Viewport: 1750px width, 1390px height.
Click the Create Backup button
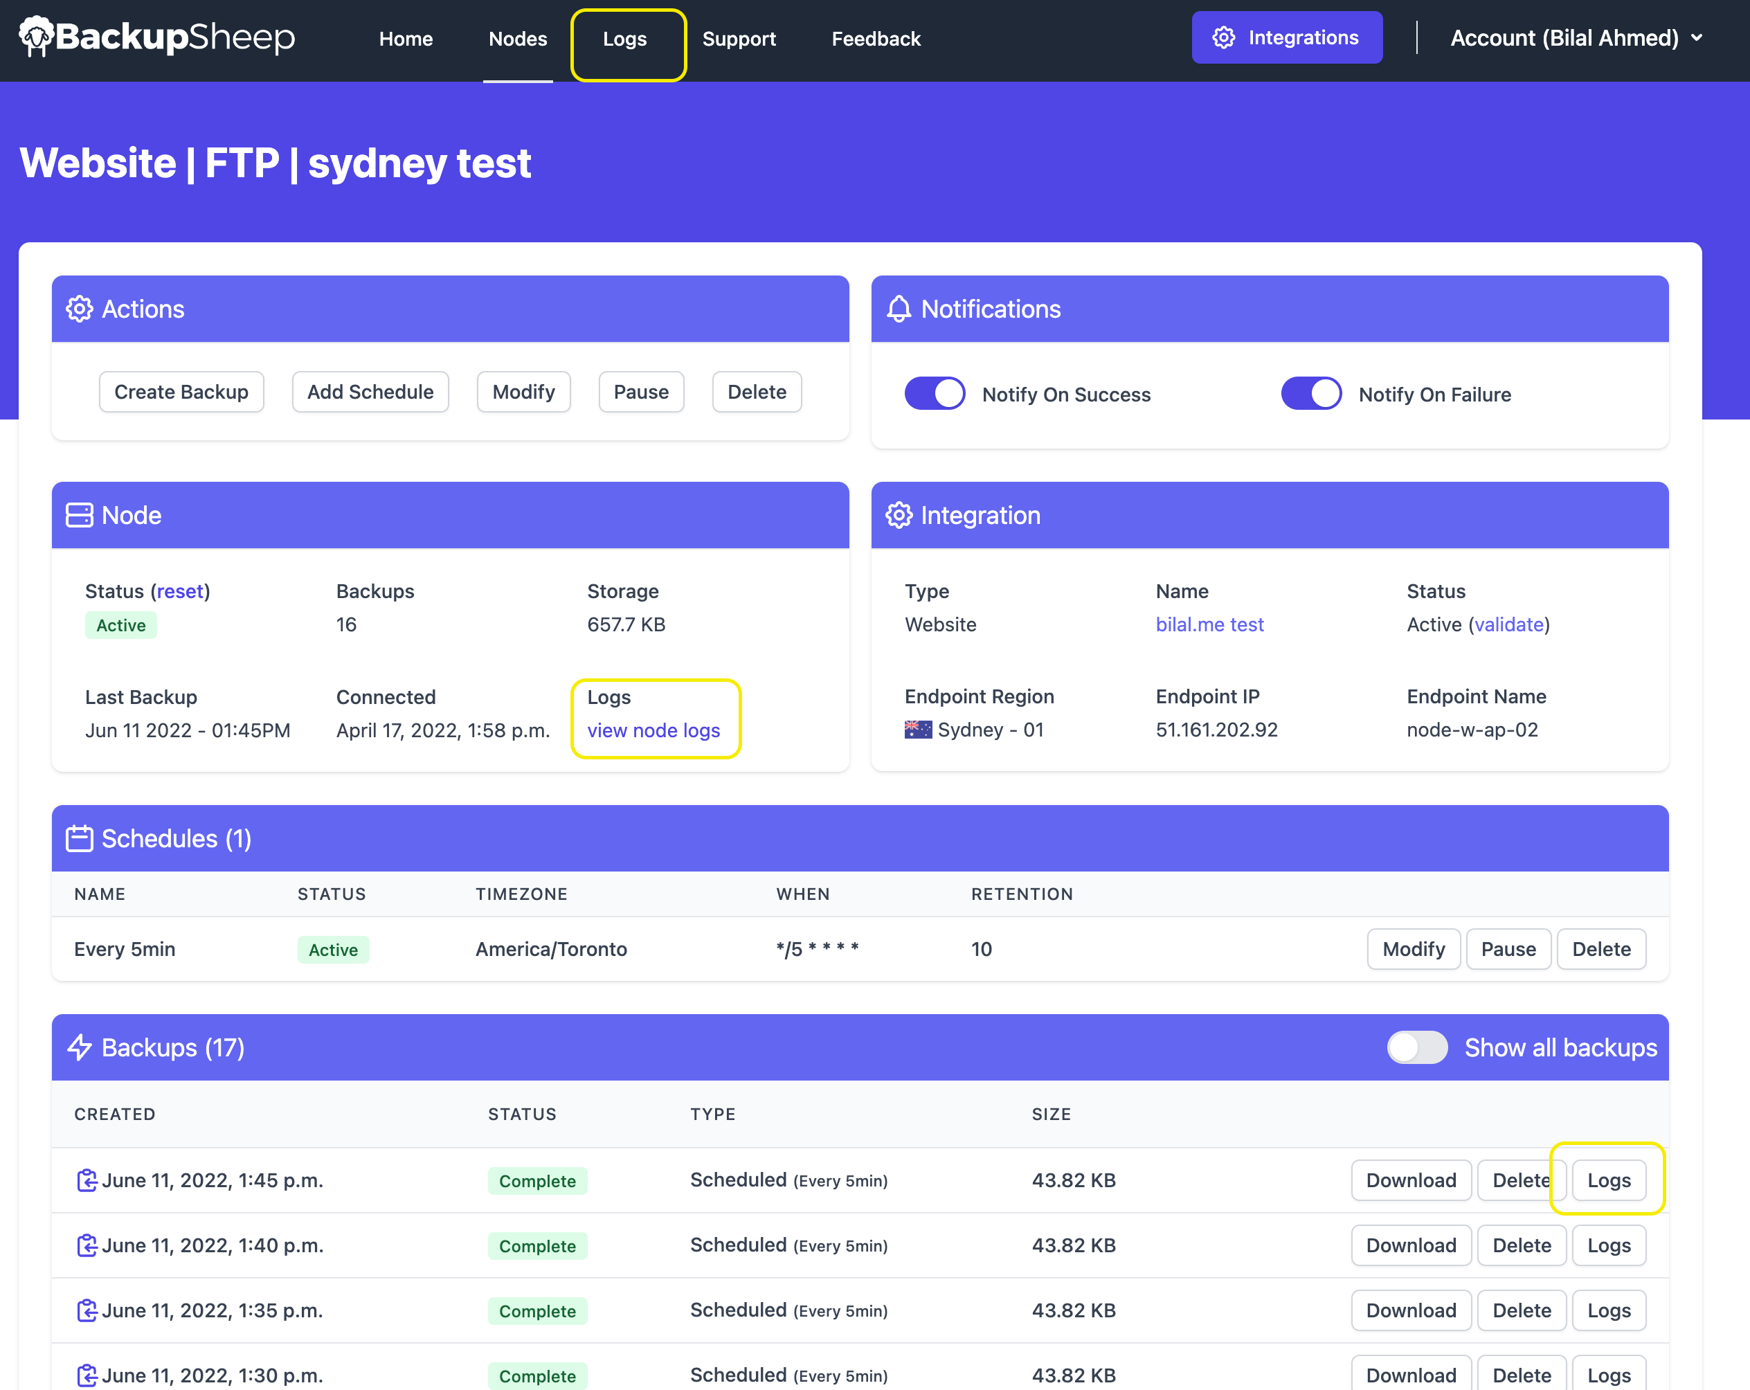[181, 392]
